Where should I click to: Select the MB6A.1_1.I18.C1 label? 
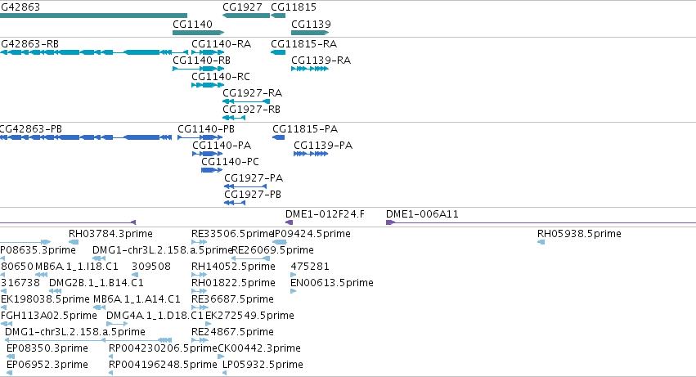click(77, 267)
